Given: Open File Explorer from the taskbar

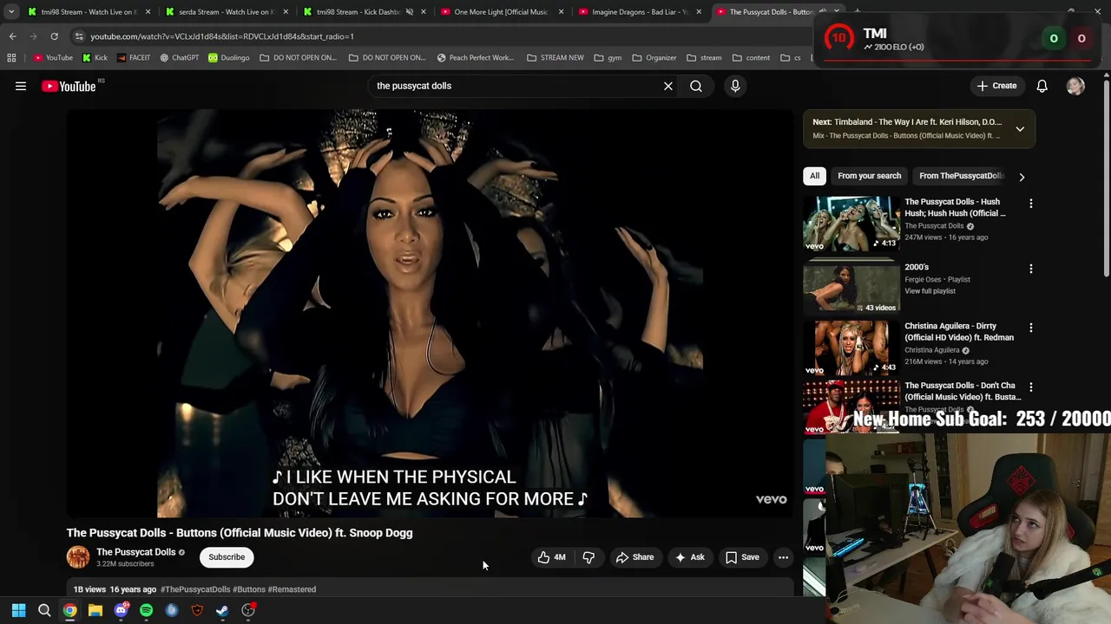Looking at the screenshot, I should coord(95,610).
